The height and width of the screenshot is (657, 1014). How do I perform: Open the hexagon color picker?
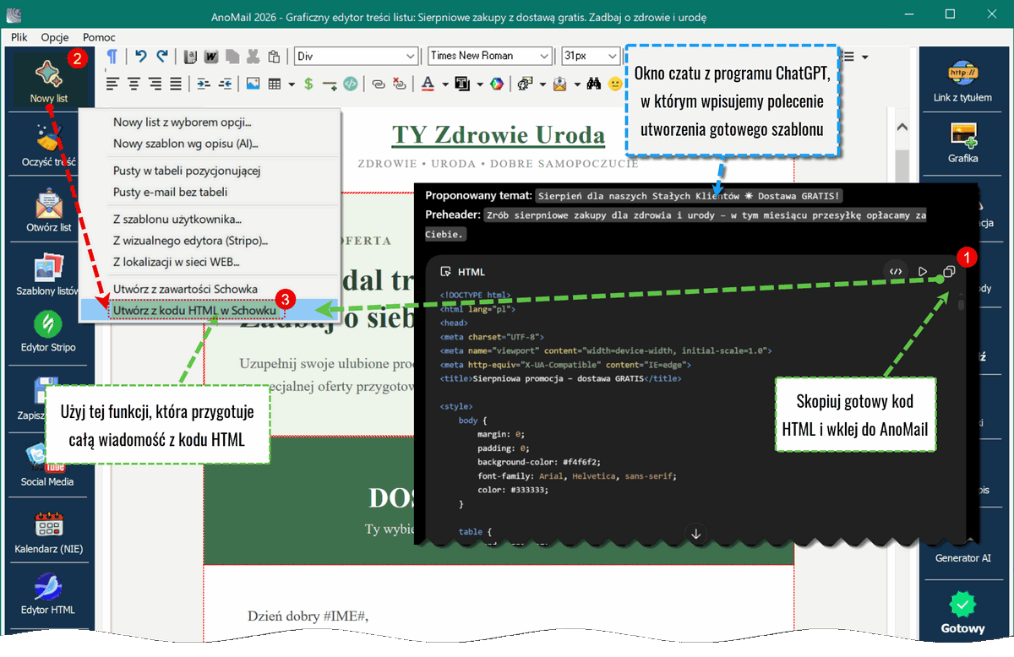tap(497, 84)
